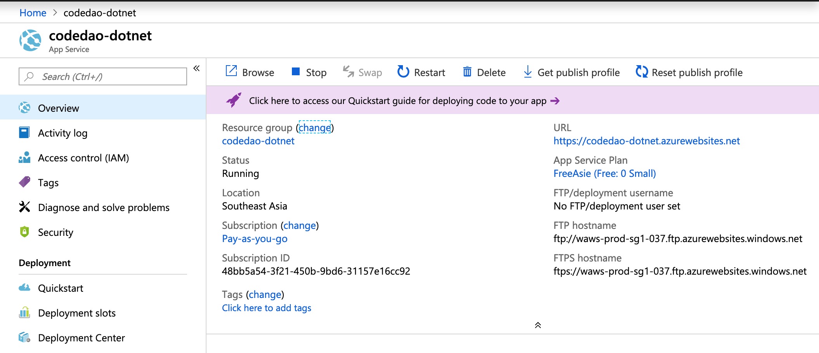The height and width of the screenshot is (353, 819).
Task: Select Access control (IAM) in the sidebar
Action: [x=83, y=158]
